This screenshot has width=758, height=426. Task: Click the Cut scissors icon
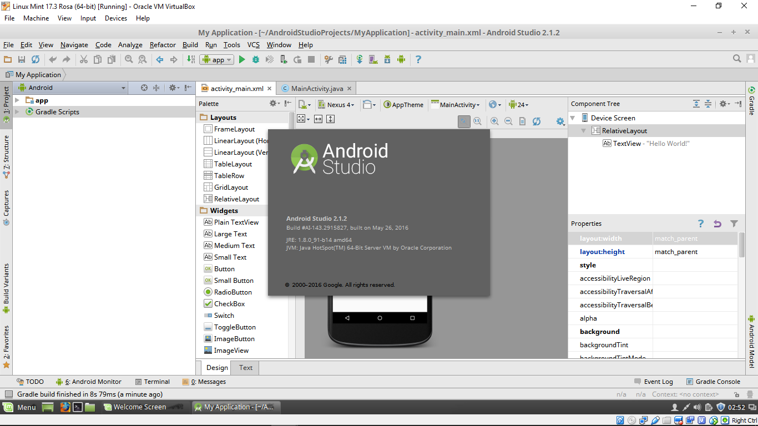(x=84, y=59)
